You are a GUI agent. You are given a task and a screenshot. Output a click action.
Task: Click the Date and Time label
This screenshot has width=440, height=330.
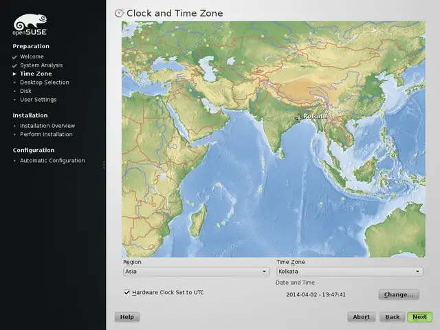(x=295, y=283)
